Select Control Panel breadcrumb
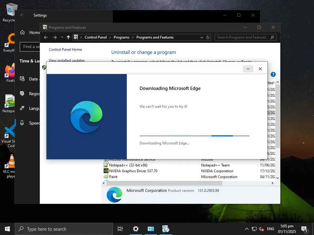314x235 pixels. tap(96, 37)
